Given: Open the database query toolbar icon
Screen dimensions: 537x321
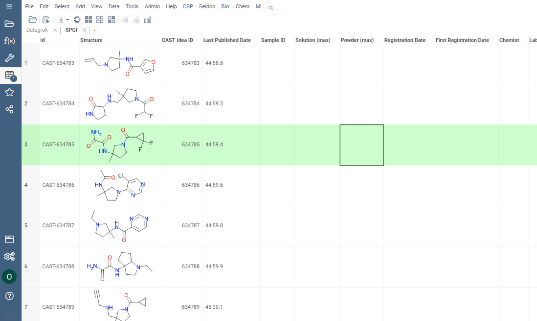Looking at the screenshot, I should [45, 20].
